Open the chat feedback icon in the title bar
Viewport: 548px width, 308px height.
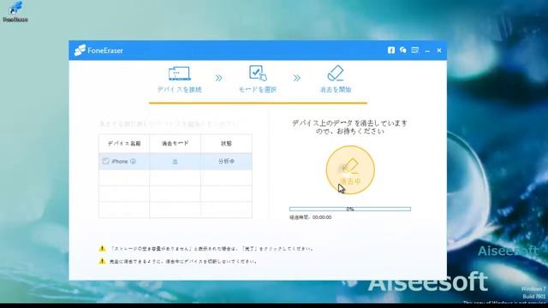(x=403, y=50)
